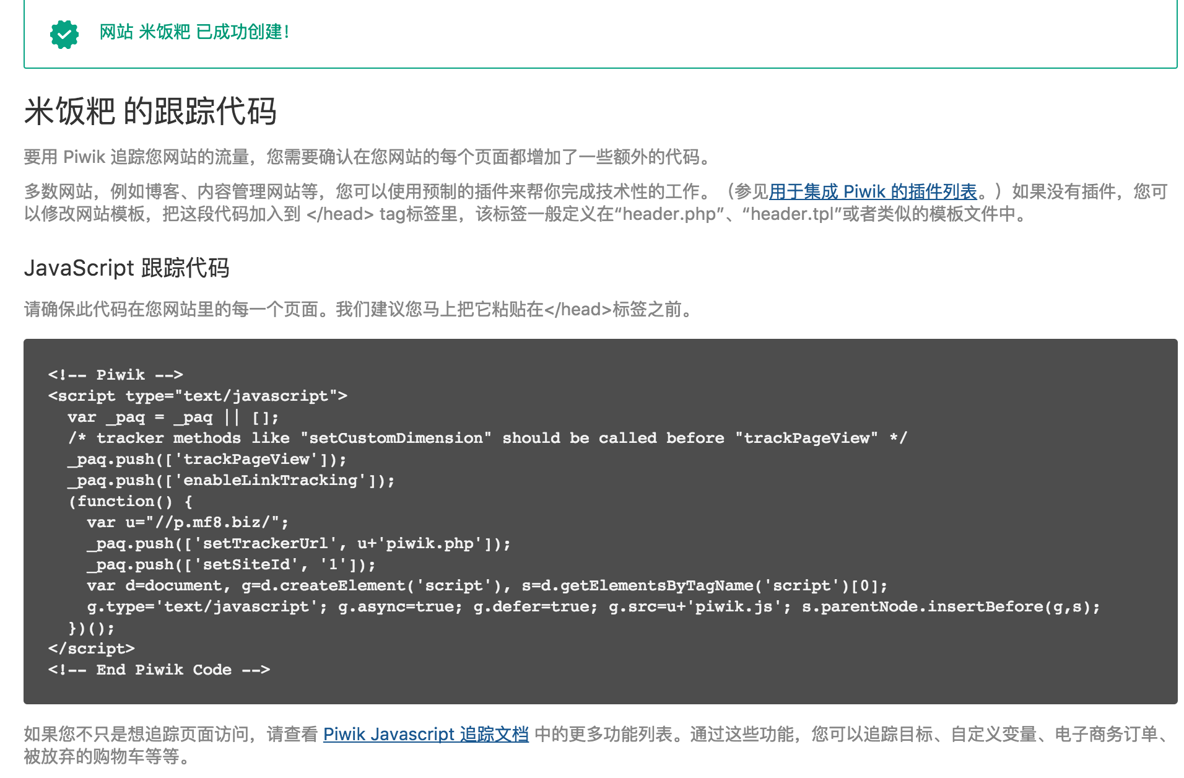Click the heading '米饭粑 的跟踪代码'

pyautogui.click(x=150, y=111)
